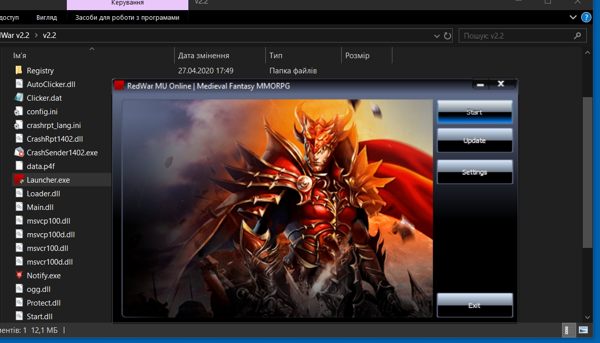Click the Protect.dll file icon

click(x=19, y=303)
